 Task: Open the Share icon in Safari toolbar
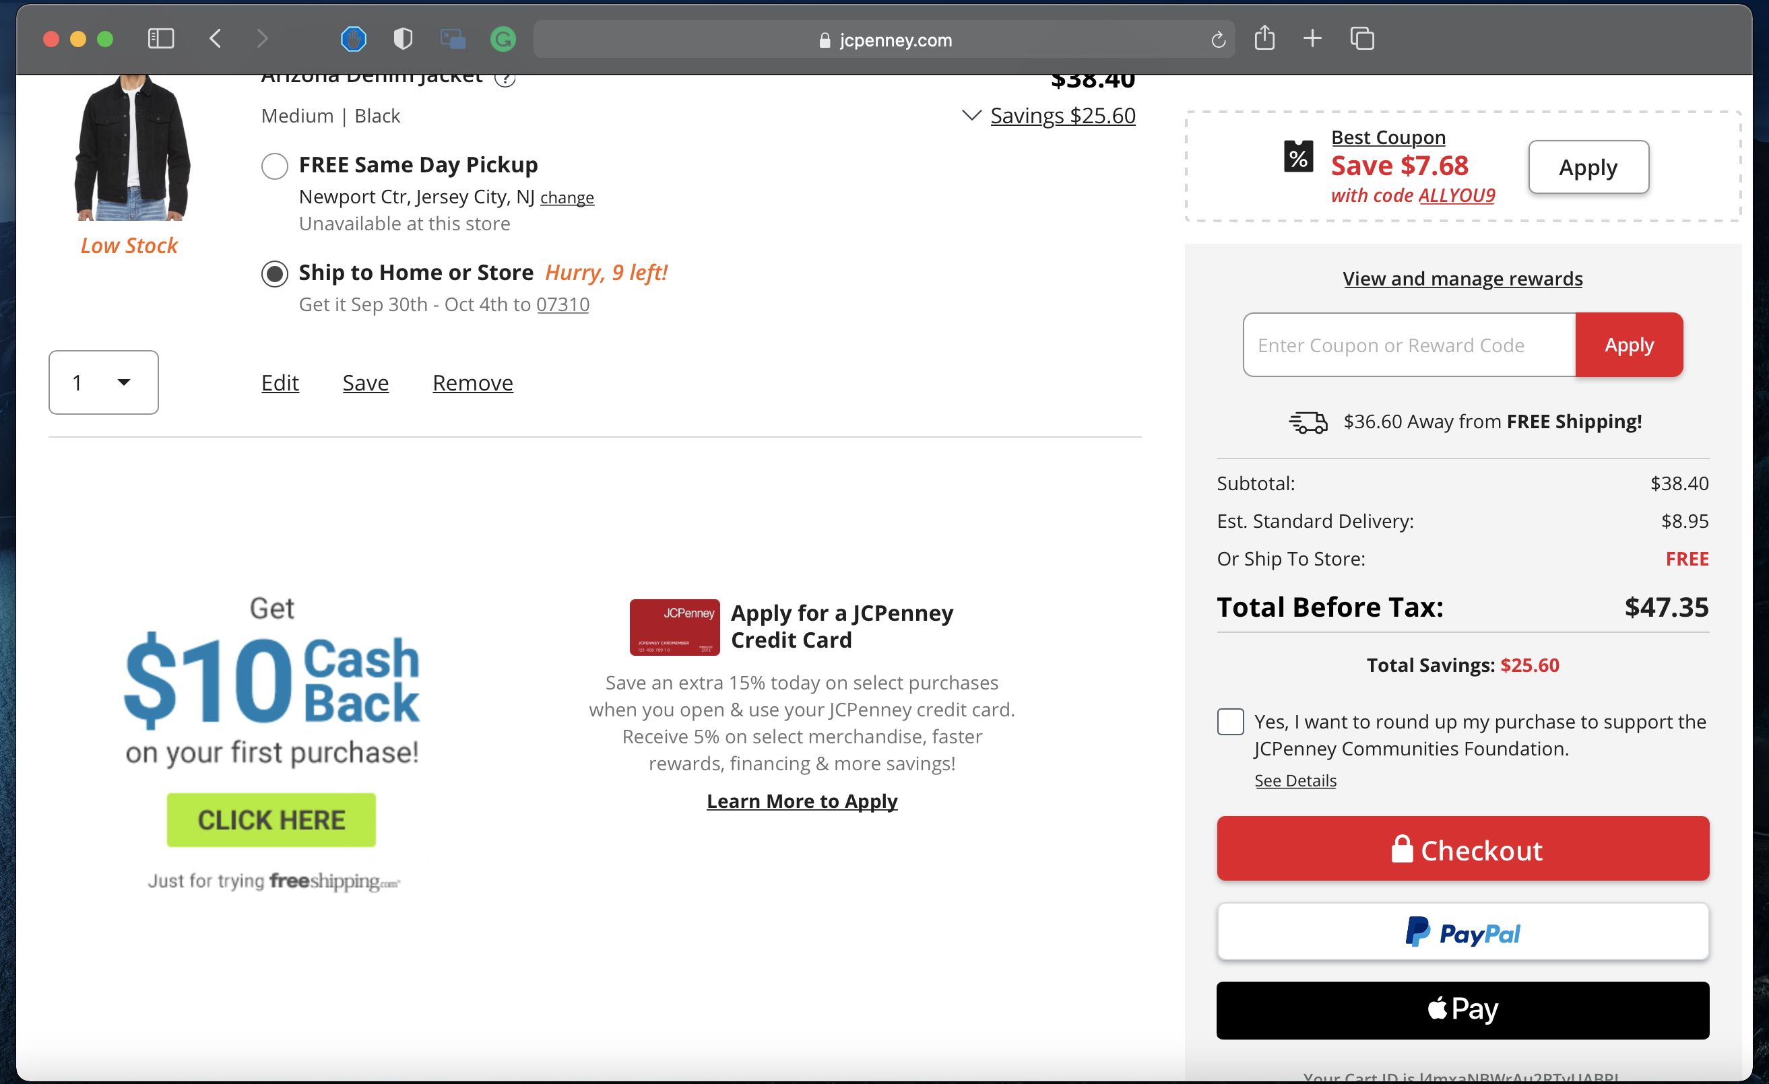click(1265, 37)
